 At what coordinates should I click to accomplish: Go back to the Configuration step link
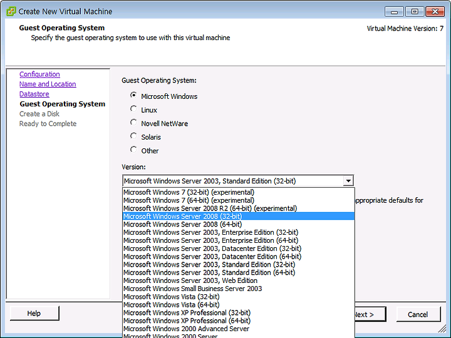(x=39, y=74)
